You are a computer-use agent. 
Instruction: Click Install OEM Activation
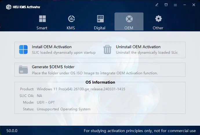52,47
